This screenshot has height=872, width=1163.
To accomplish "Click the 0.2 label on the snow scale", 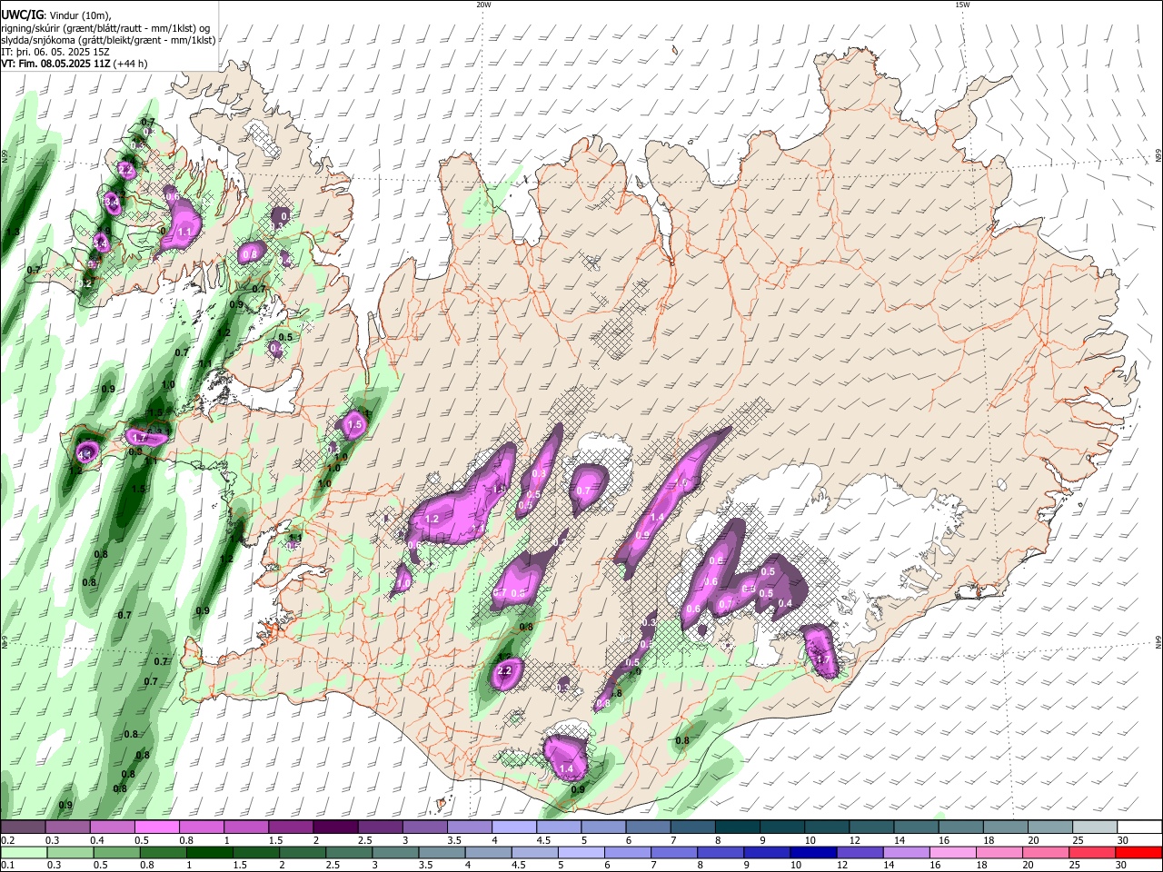I will point(7,840).
